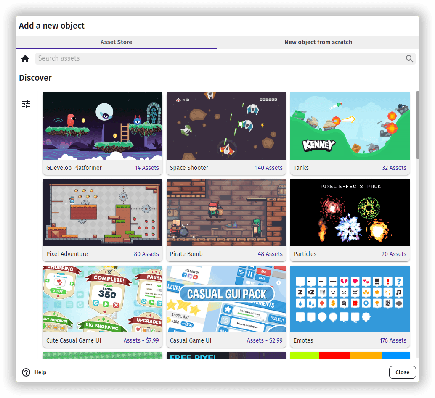This screenshot has width=435, height=398.
Task: Switch to New object from scratch tab
Action: pos(318,42)
